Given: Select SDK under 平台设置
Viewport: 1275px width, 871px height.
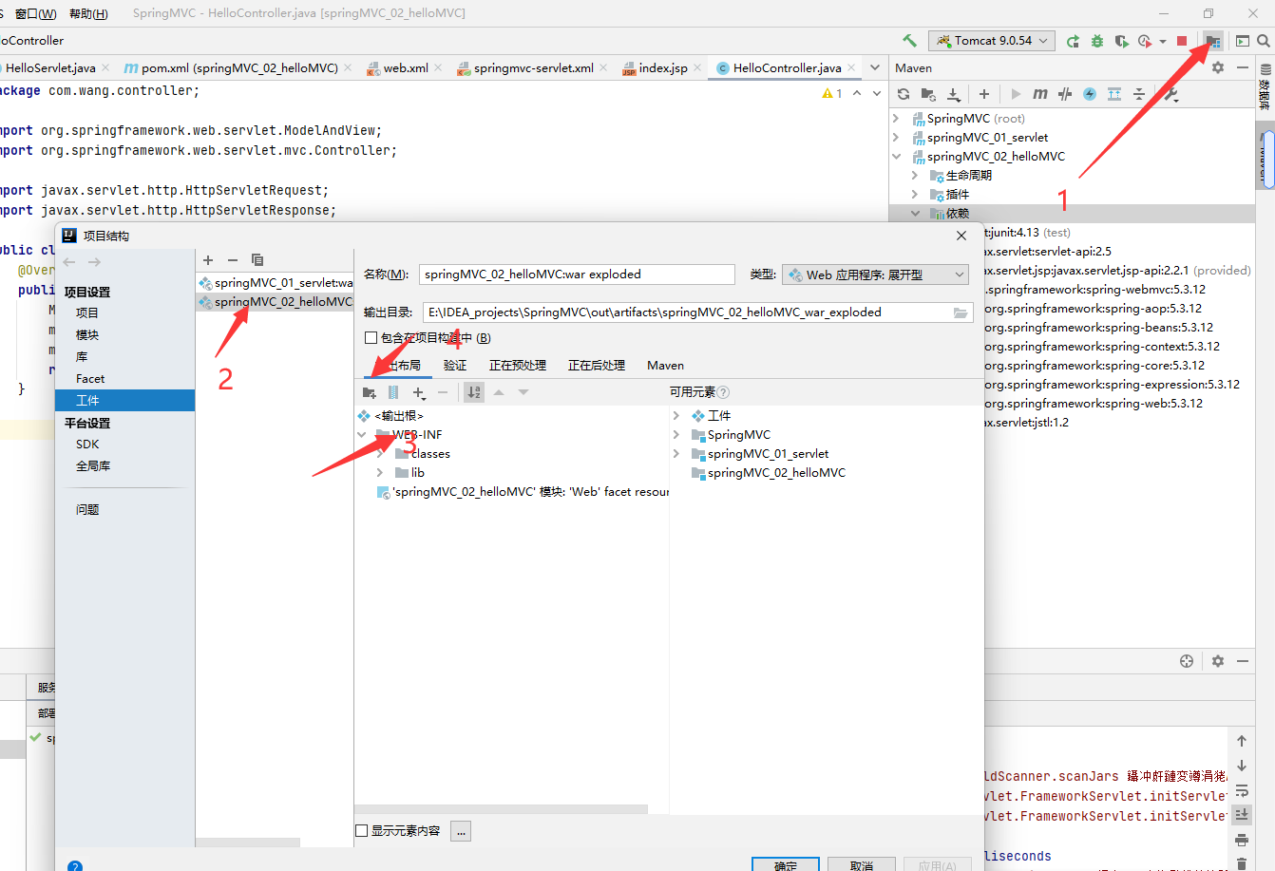Looking at the screenshot, I should (x=87, y=444).
